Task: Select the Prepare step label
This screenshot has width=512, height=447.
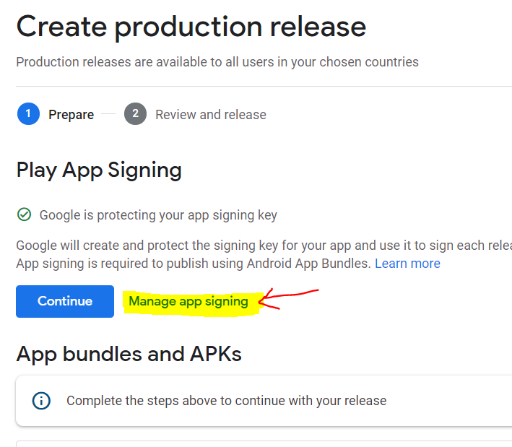Action: [x=71, y=115]
